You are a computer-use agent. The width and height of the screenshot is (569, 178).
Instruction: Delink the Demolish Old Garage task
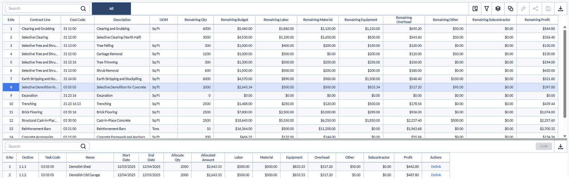[x=436, y=175]
